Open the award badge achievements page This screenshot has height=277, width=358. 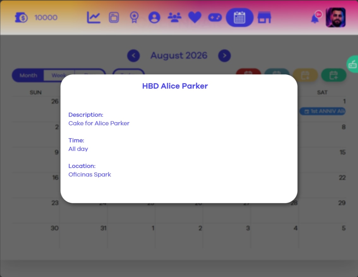(x=134, y=17)
